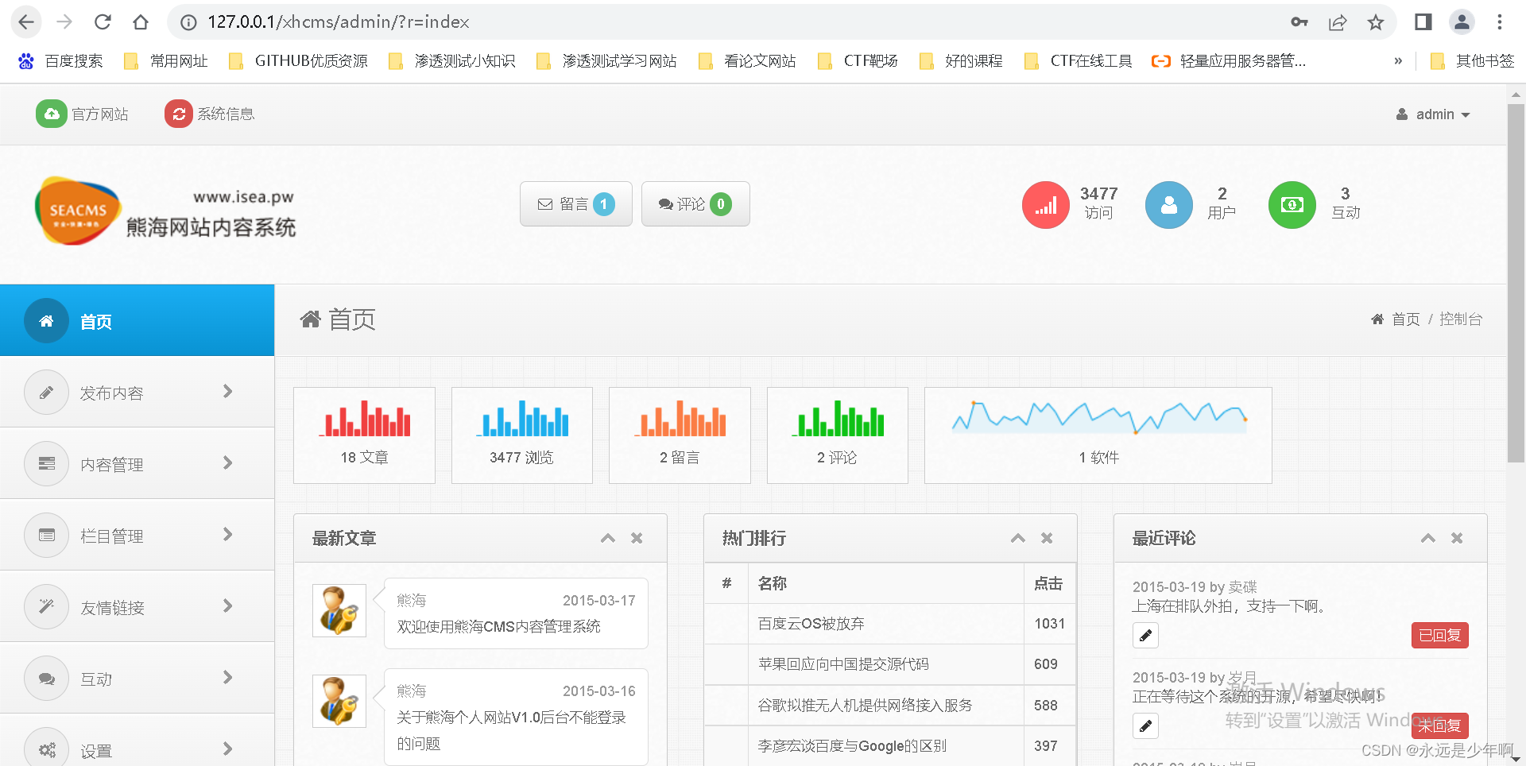
Task: Open the 留言 messages button
Action: (576, 204)
